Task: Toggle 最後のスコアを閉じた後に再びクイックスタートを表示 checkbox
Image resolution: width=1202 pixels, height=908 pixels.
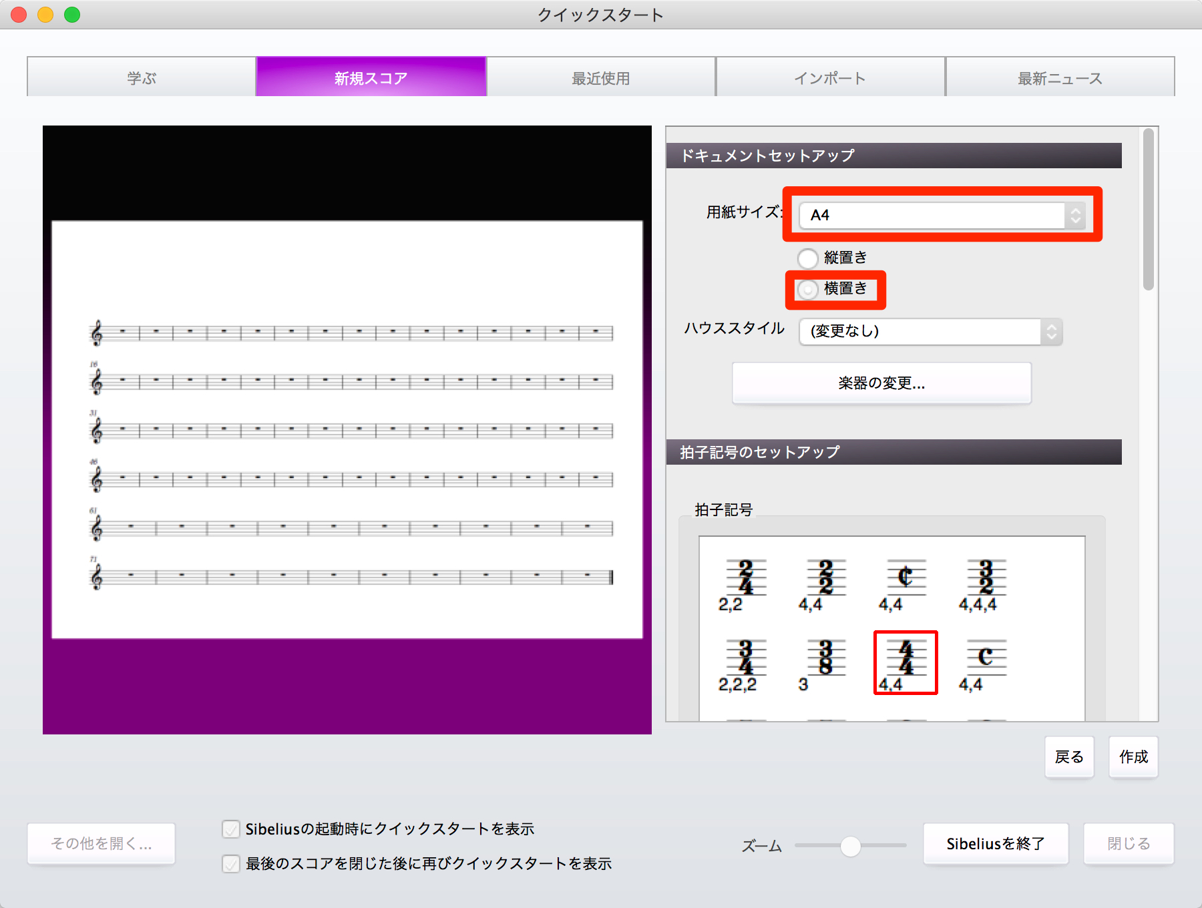Action: click(231, 864)
